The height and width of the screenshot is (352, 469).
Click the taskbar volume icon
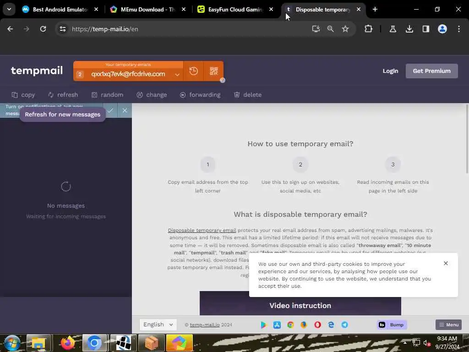(x=427, y=343)
